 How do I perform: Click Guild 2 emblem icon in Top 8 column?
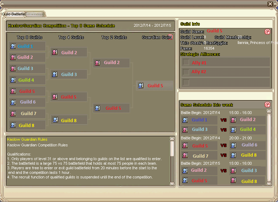pos(13,57)
